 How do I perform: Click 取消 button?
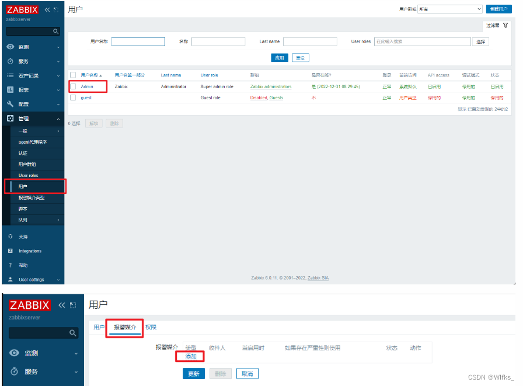click(x=247, y=374)
